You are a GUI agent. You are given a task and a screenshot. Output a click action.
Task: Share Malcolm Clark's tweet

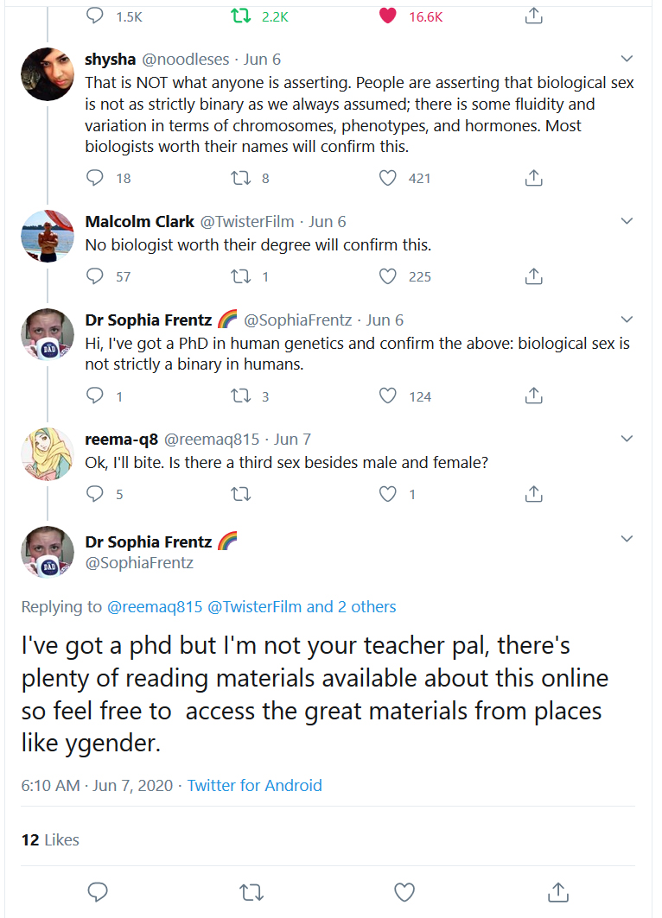534,276
